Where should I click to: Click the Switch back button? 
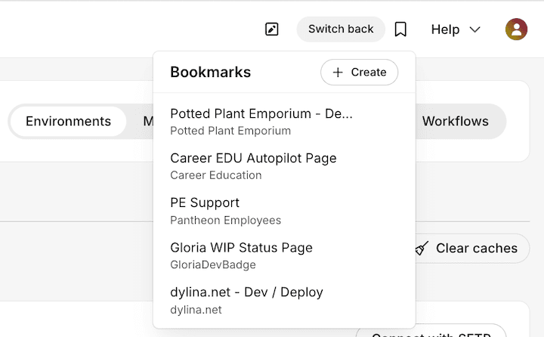coord(341,29)
